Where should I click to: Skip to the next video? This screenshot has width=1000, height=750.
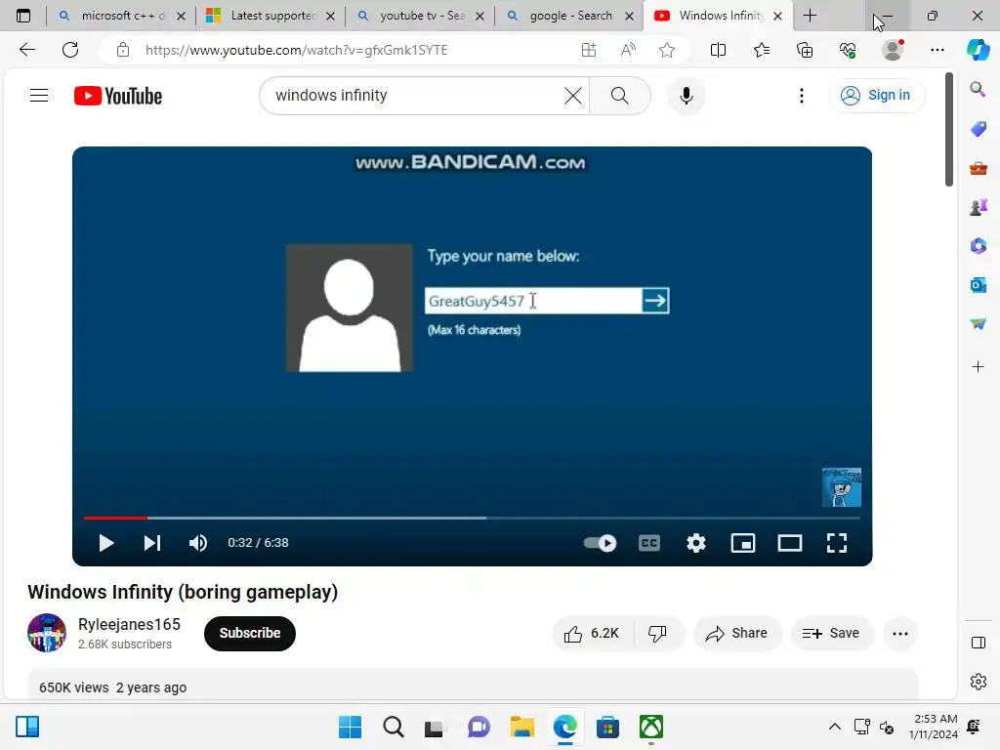(151, 543)
